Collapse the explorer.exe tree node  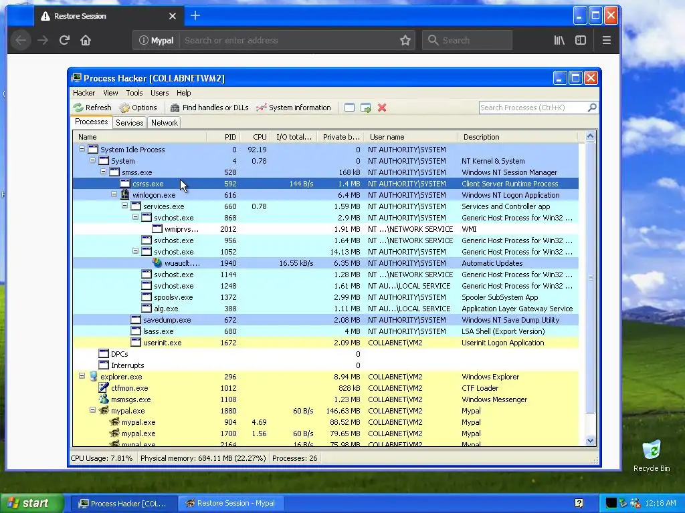point(82,375)
